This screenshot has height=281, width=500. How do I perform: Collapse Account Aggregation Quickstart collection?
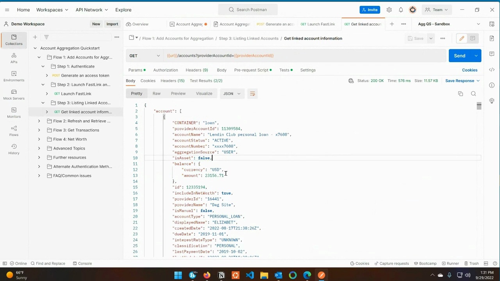[35, 48]
